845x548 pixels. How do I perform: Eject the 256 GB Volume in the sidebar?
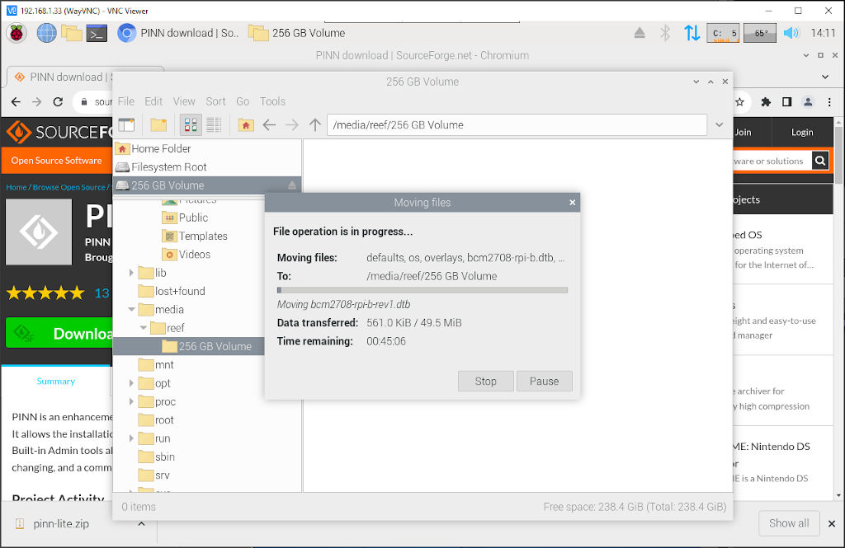click(x=291, y=185)
